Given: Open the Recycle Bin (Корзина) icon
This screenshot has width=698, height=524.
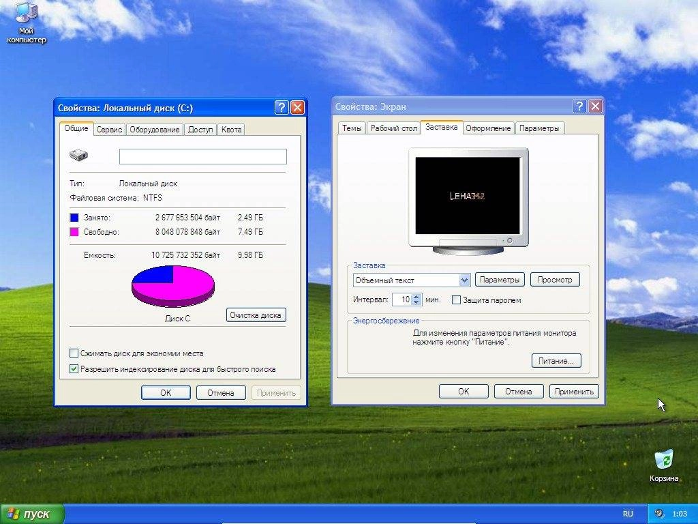Looking at the screenshot, I should (664, 466).
